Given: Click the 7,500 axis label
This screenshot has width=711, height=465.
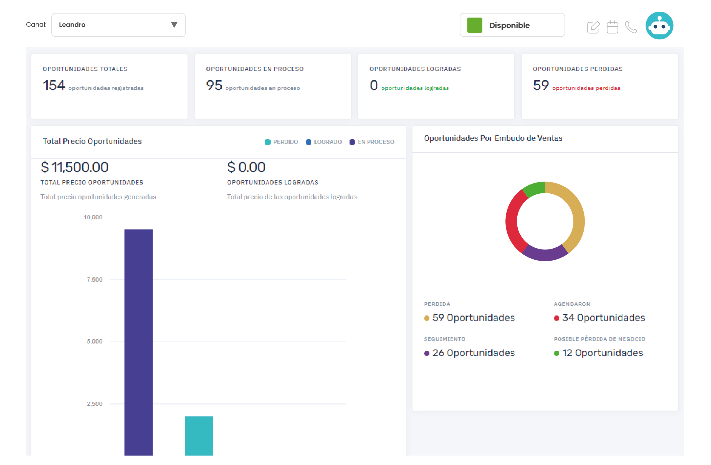Looking at the screenshot, I should 94,280.
